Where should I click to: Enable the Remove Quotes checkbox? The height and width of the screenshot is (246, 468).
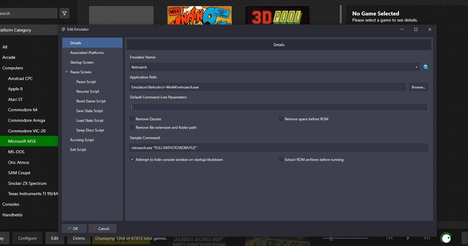click(x=132, y=119)
